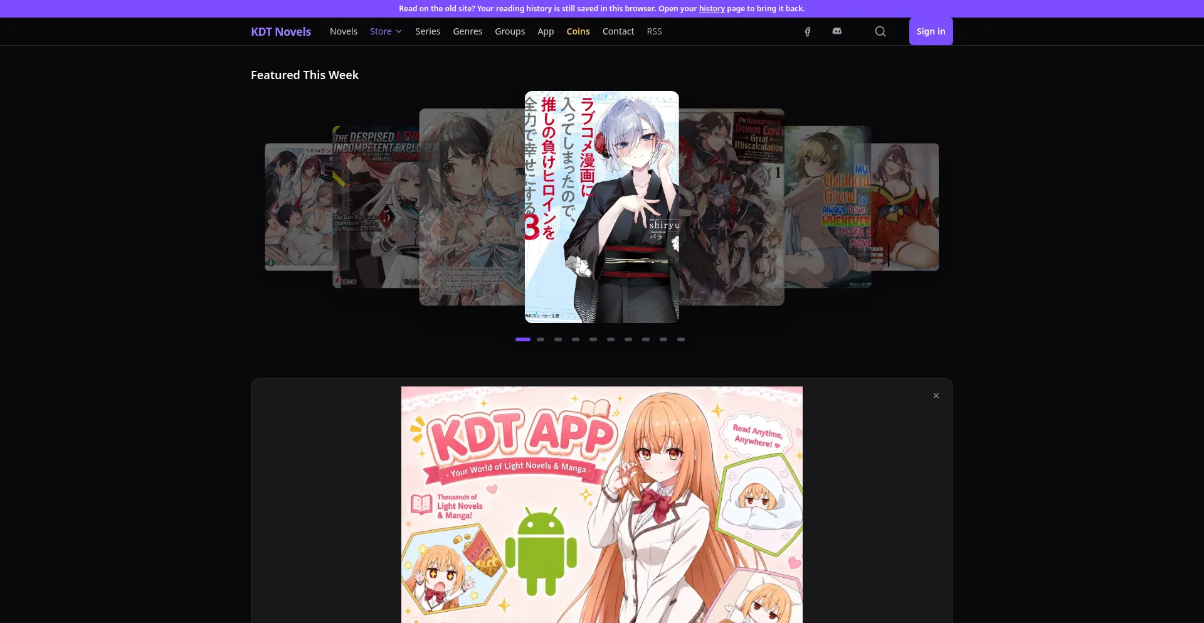Jump to the third carousel dot
The width and height of the screenshot is (1204, 623).
(558, 339)
